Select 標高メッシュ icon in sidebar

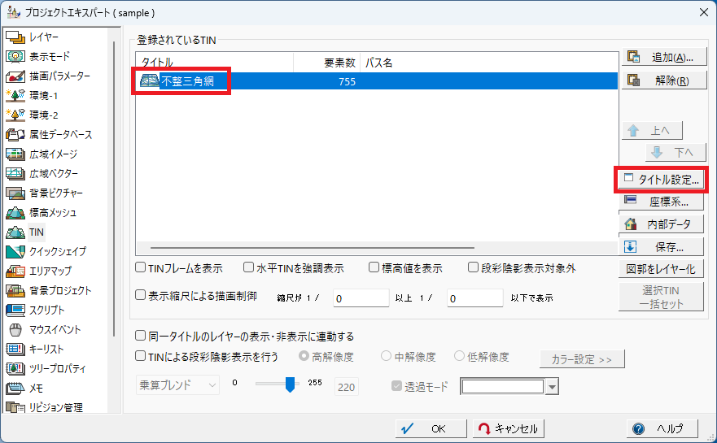click(x=15, y=213)
